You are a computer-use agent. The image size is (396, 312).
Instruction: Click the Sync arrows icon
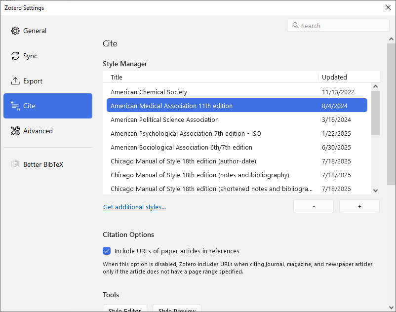[15, 56]
